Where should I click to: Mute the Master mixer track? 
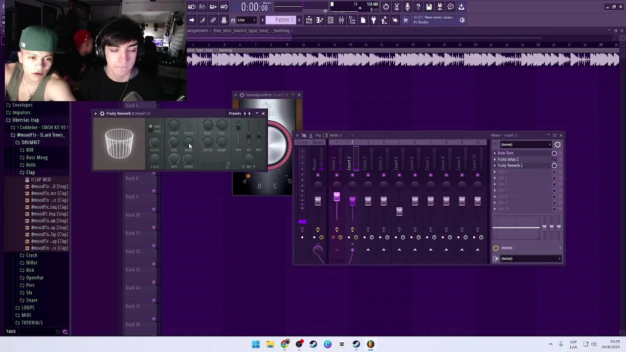coord(318,175)
